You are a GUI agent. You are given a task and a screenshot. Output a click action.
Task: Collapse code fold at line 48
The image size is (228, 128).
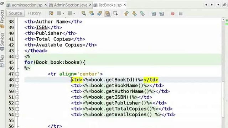[x=17, y=80]
